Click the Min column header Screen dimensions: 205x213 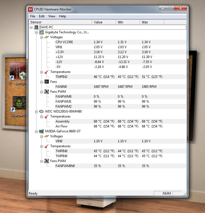tap(128, 22)
